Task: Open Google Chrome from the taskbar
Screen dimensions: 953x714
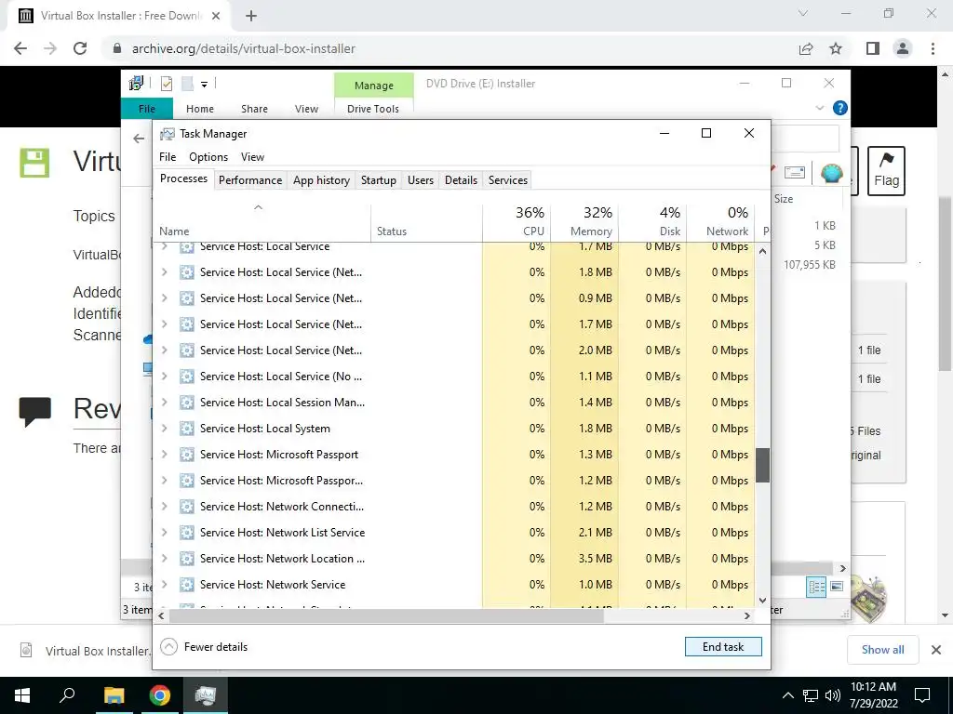Action: click(x=160, y=695)
